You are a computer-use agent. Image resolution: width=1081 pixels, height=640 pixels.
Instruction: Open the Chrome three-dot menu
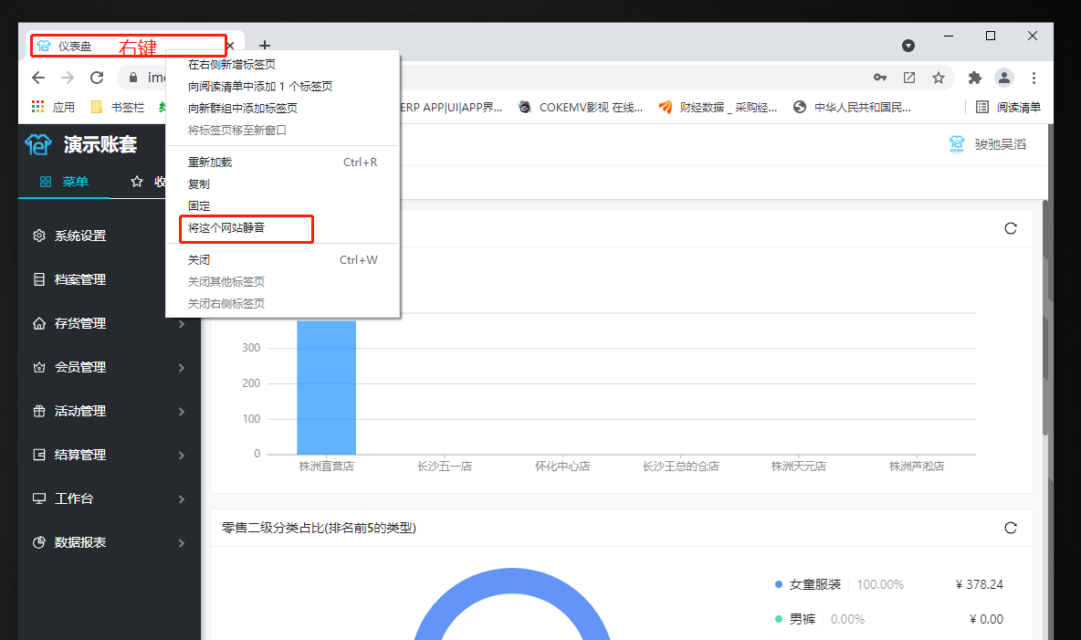click(1034, 78)
